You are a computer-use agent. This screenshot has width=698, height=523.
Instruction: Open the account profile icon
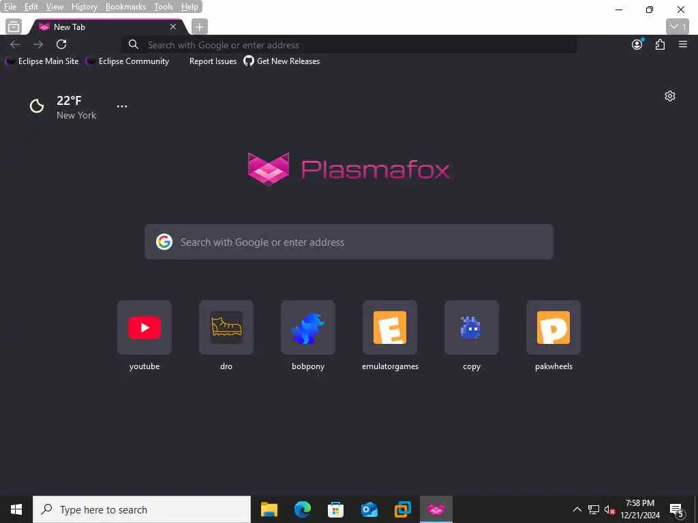coord(637,44)
